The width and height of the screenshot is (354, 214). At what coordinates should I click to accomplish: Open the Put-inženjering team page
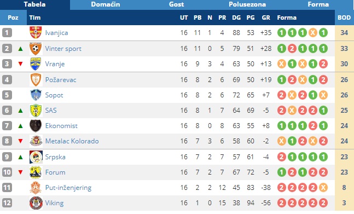[x=68, y=188]
